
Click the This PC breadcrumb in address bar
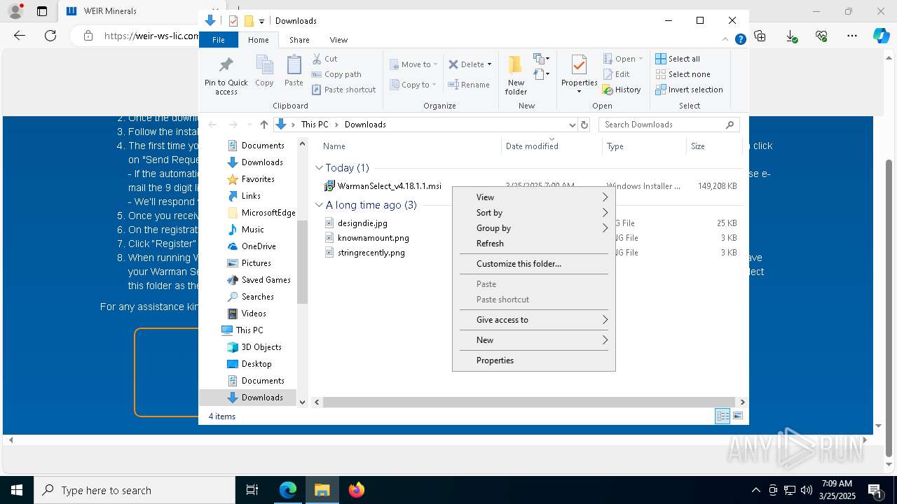[x=315, y=125]
